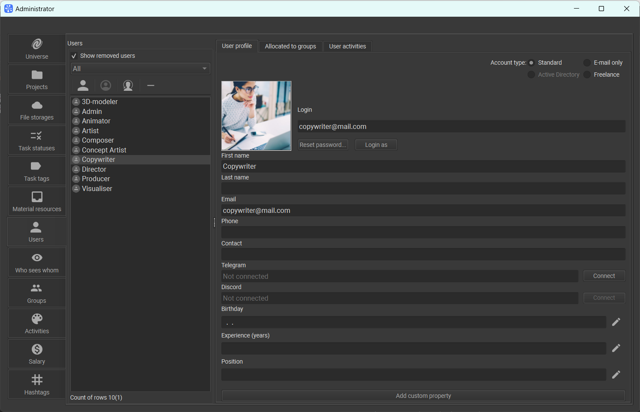Open the Hashtags section
Viewport: 640px width, 412px height.
[37, 385]
